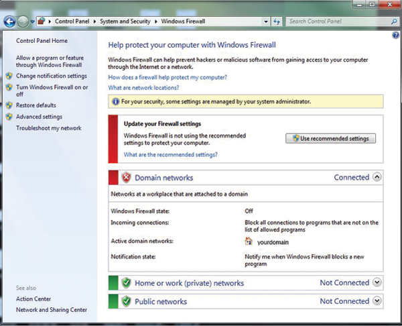Image resolution: width=402 pixels, height=326 pixels.
Task: Click Use recommended settings button
Action: tap(331, 138)
